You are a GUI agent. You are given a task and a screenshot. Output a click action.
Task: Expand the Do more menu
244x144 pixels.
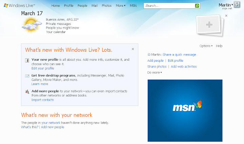pos(155,73)
